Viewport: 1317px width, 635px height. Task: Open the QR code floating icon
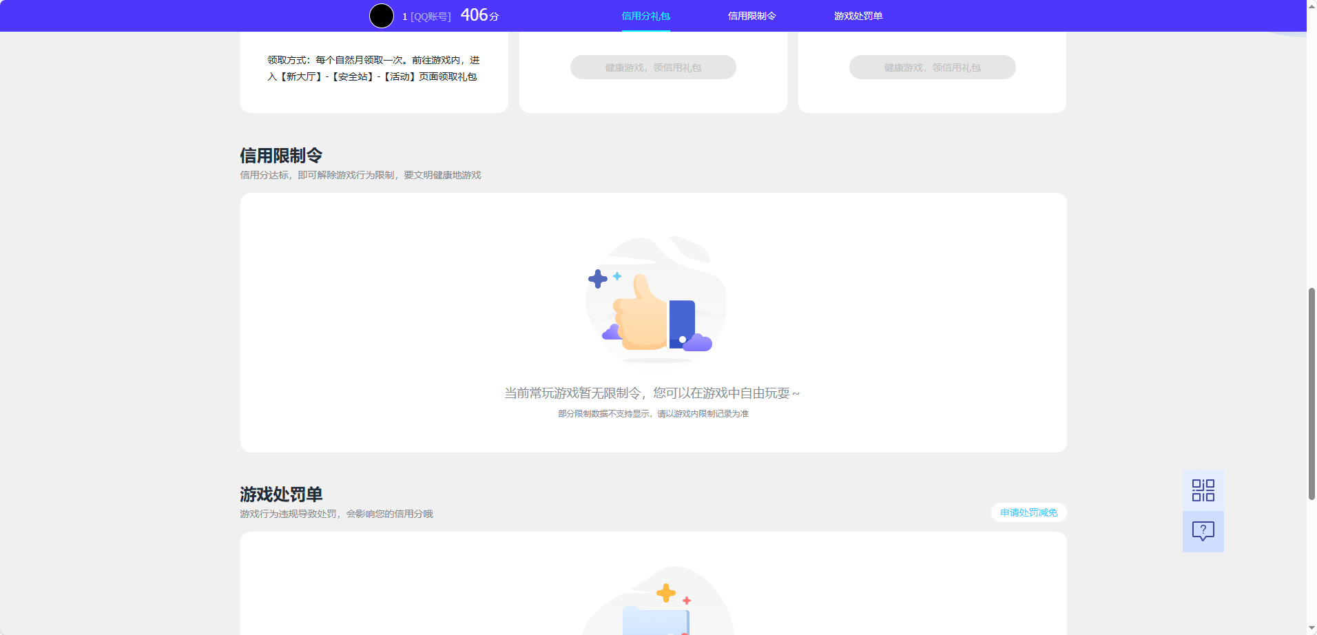click(1203, 490)
